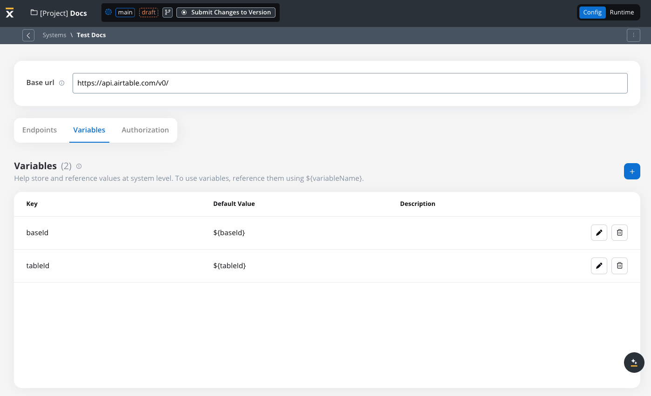Select the ${baseId} default value

pos(229,233)
